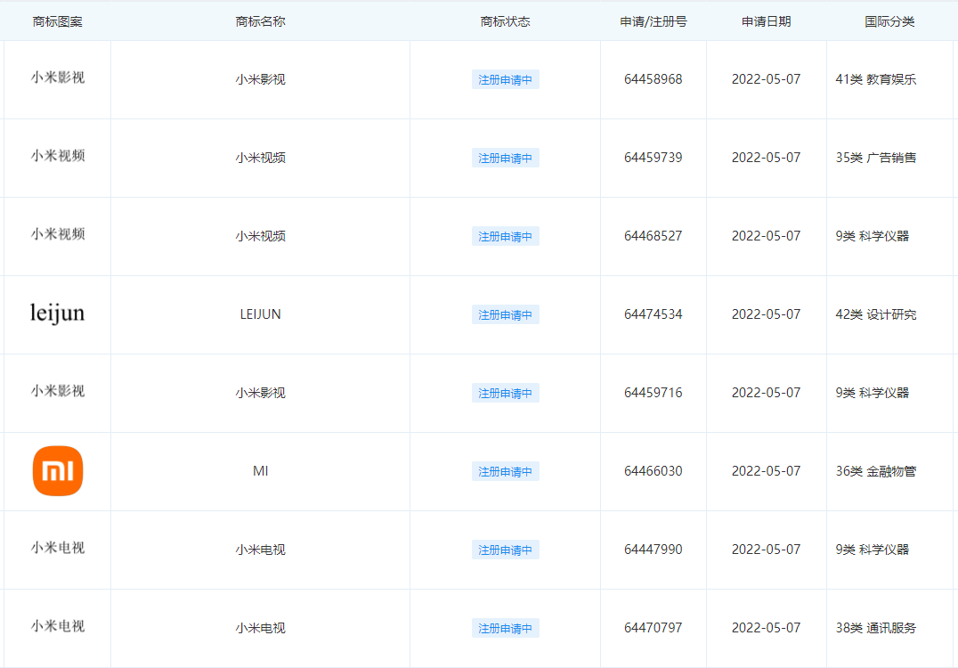Screen dimensions: 958x668
Task: Click registration number 64459739
Action: tap(654, 157)
